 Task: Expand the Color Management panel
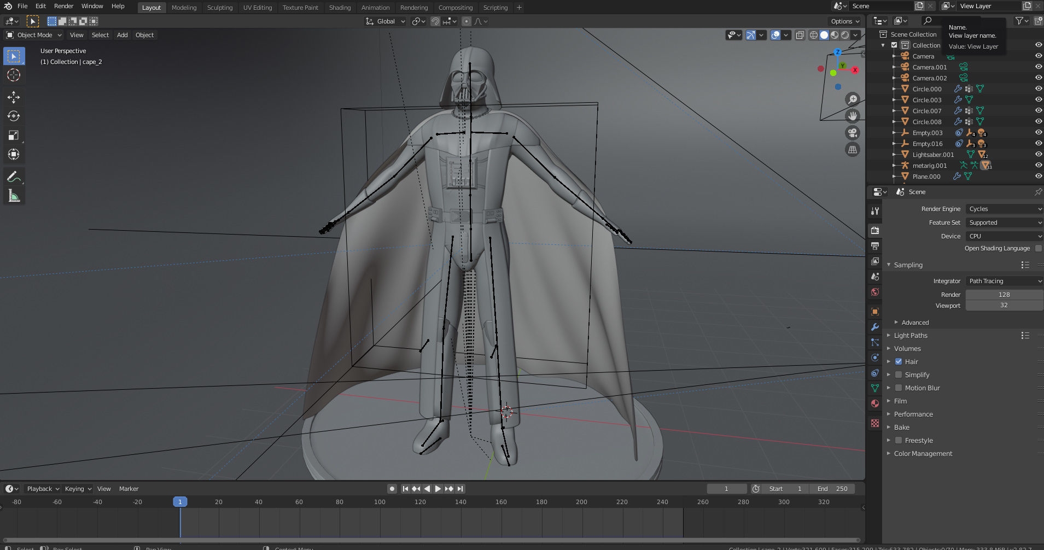(x=923, y=453)
